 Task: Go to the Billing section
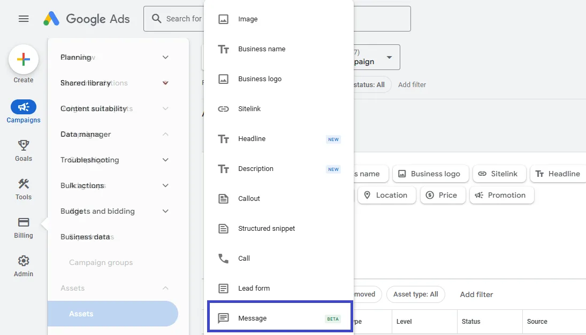[x=23, y=227]
